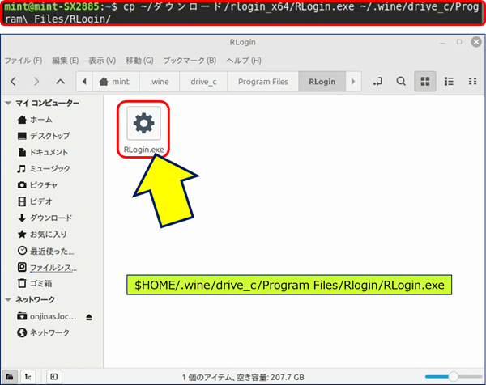Adjust the icon zoom slider

[x=453, y=377]
